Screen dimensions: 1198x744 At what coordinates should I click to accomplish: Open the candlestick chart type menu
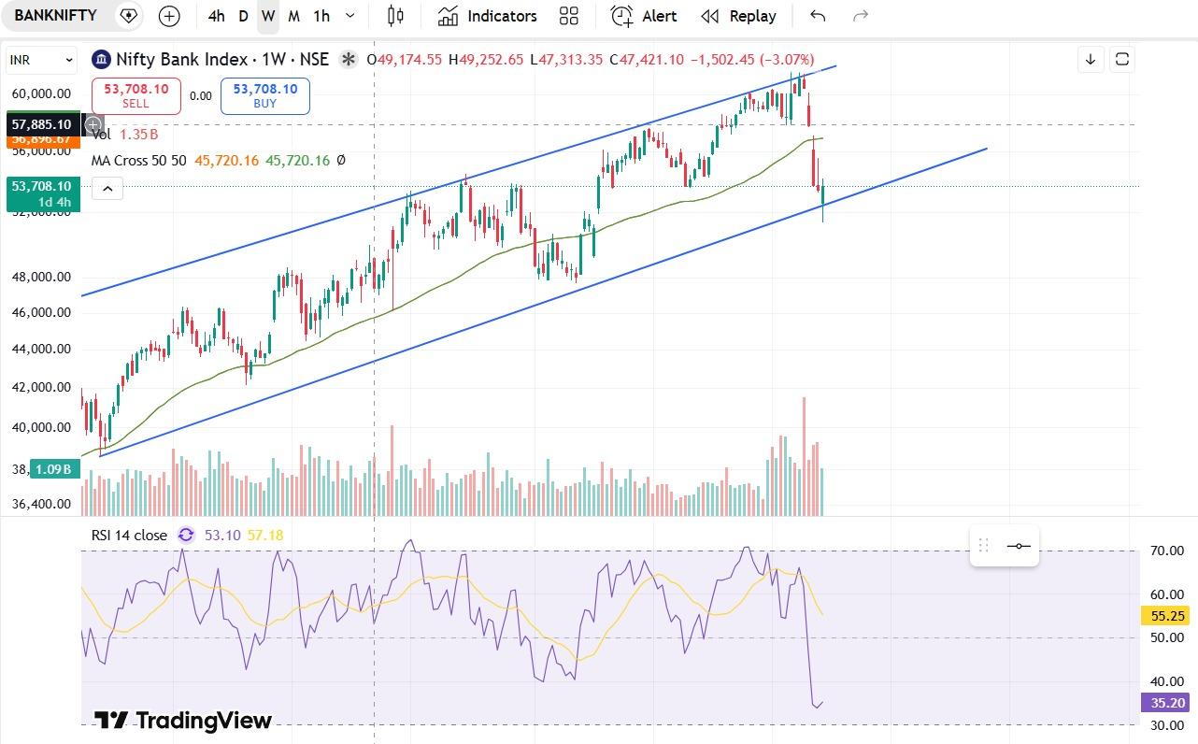395,16
